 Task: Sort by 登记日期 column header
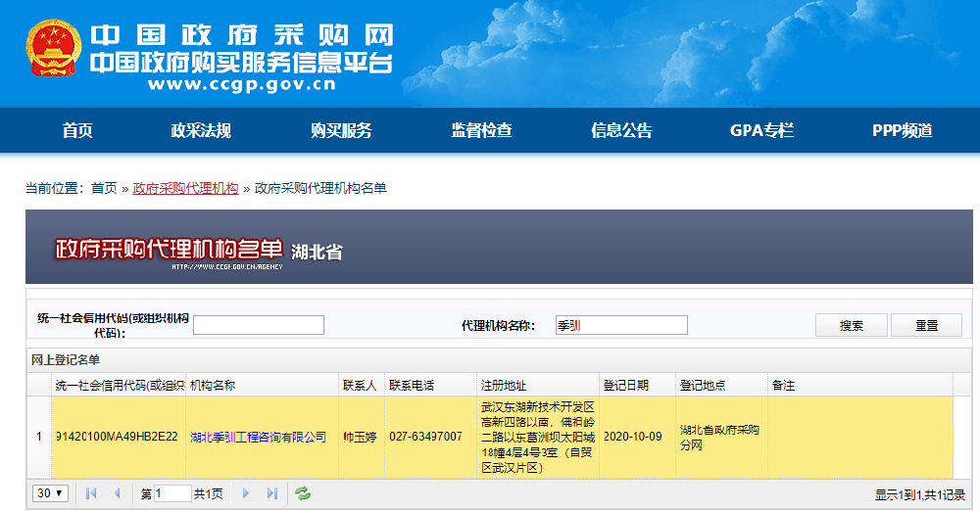coord(625,386)
